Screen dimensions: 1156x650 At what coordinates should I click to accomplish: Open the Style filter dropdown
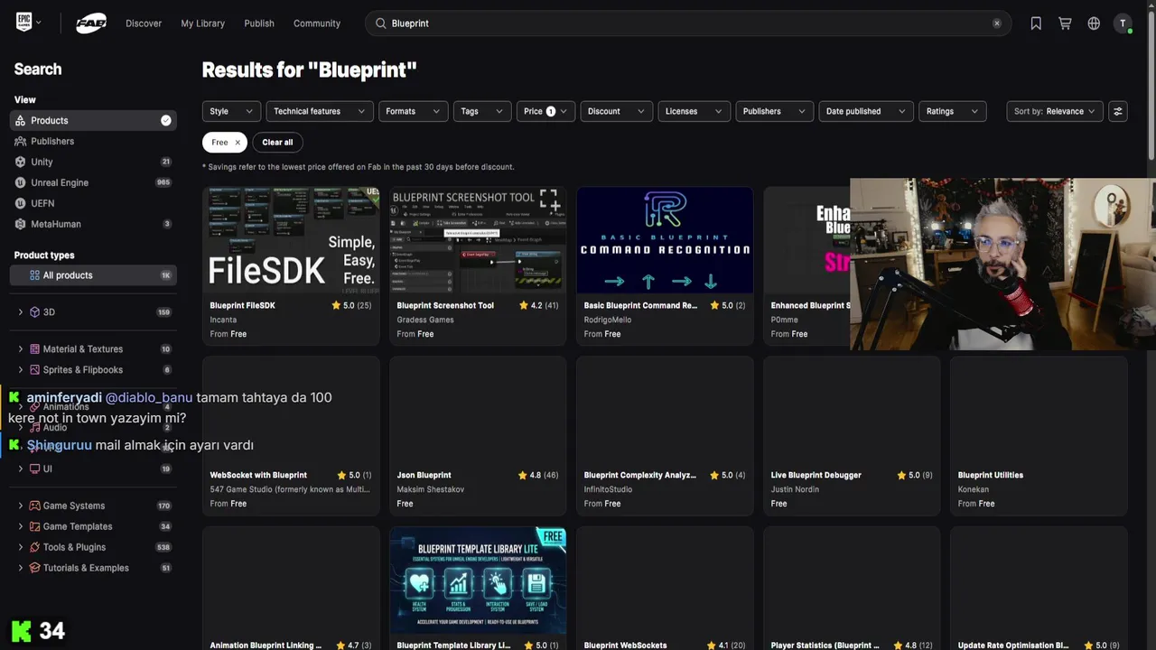[231, 111]
